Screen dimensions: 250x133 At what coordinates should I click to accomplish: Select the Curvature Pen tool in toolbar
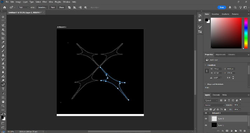pos(3,85)
